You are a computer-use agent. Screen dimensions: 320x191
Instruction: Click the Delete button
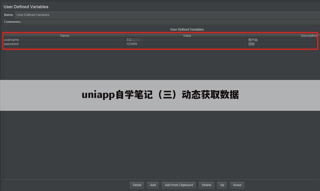coord(206,185)
